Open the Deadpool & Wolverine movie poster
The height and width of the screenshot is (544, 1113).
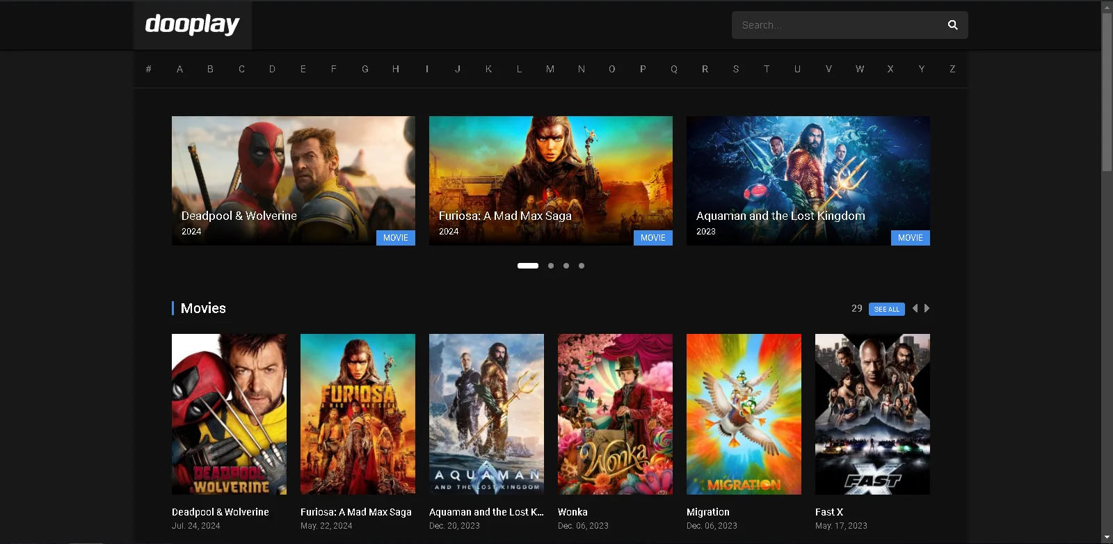click(x=229, y=414)
